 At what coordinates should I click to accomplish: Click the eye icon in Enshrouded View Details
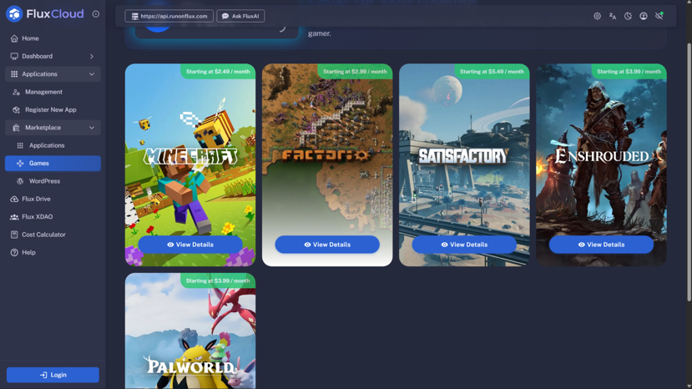582,245
